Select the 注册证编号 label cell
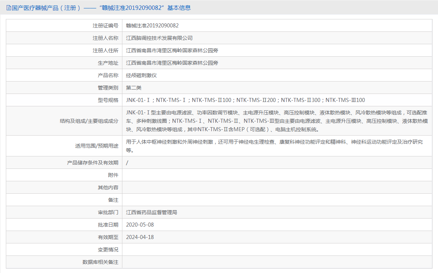This screenshot has width=438, height=273. coord(64,26)
